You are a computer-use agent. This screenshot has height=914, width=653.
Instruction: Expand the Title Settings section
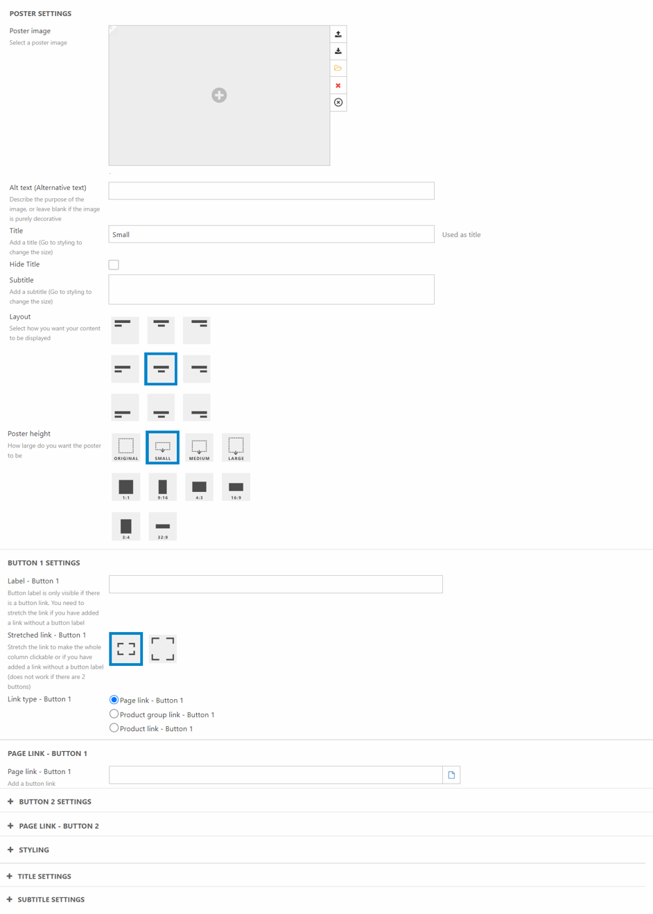pos(44,877)
